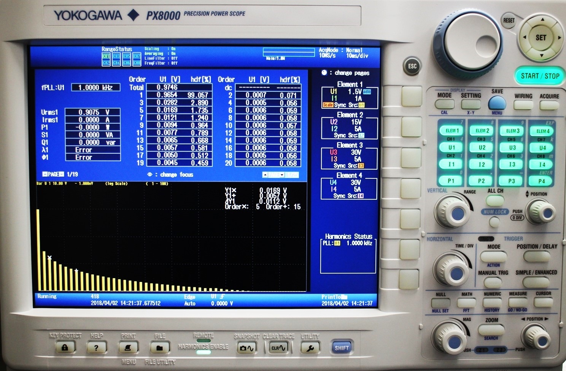Toggle the P4 ENTER key
This screenshot has width=566, height=371.
(x=542, y=181)
